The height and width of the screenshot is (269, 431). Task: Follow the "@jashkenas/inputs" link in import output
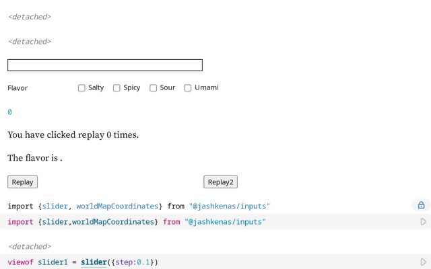pyautogui.click(x=229, y=206)
